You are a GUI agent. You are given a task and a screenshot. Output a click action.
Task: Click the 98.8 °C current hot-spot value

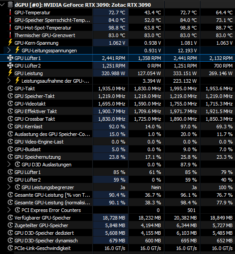point(117,28)
